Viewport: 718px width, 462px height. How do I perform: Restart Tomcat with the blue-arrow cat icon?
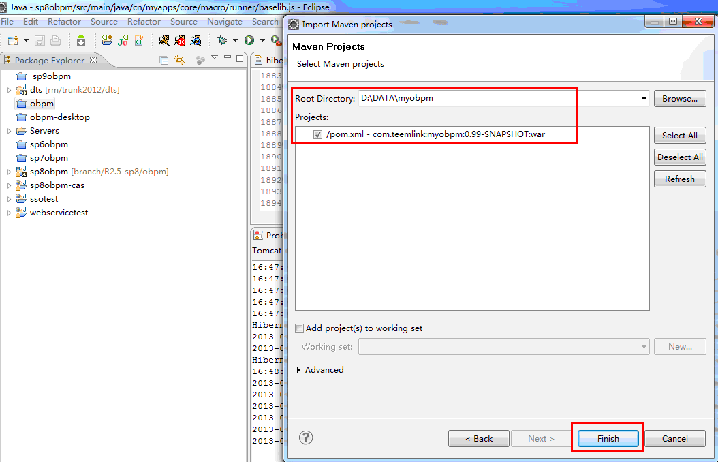pos(196,40)
